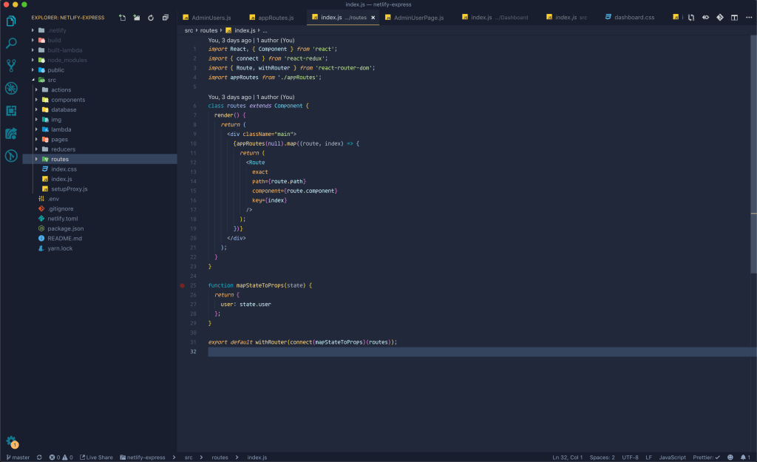Click the editor vertical scrollbar
The width and height of the screenshot is (757, 462).
point(753,154)
